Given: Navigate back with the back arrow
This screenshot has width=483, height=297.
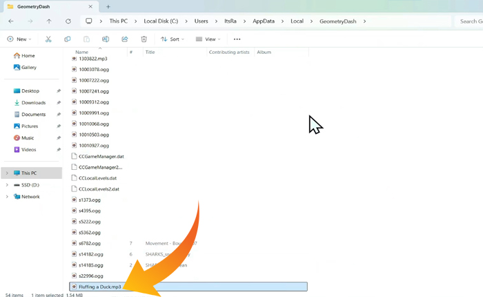Looking at the screenshot, I should pyautogui.click(x=10, y=21).
